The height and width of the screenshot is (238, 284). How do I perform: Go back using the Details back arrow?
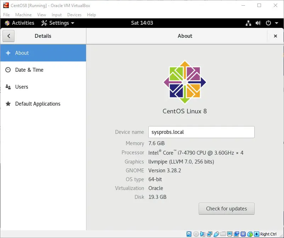pyautogui.click(x=8, y=36)
